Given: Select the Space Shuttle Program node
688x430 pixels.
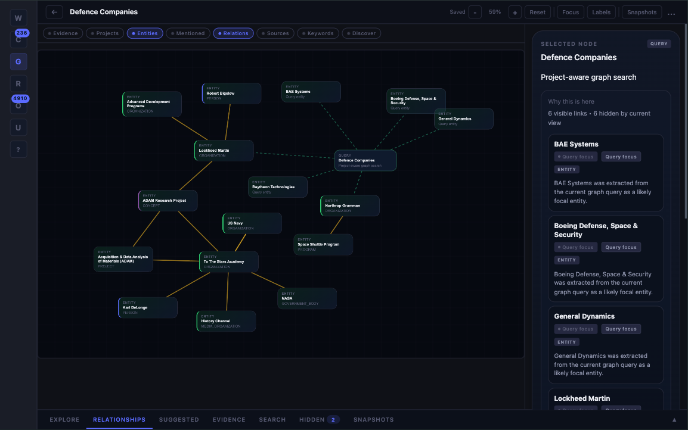Looking at the screenshot, I should coord(323,245).
